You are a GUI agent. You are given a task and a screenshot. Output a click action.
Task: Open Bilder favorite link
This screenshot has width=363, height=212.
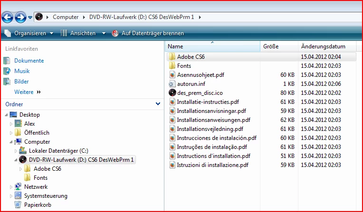point(21,82)
